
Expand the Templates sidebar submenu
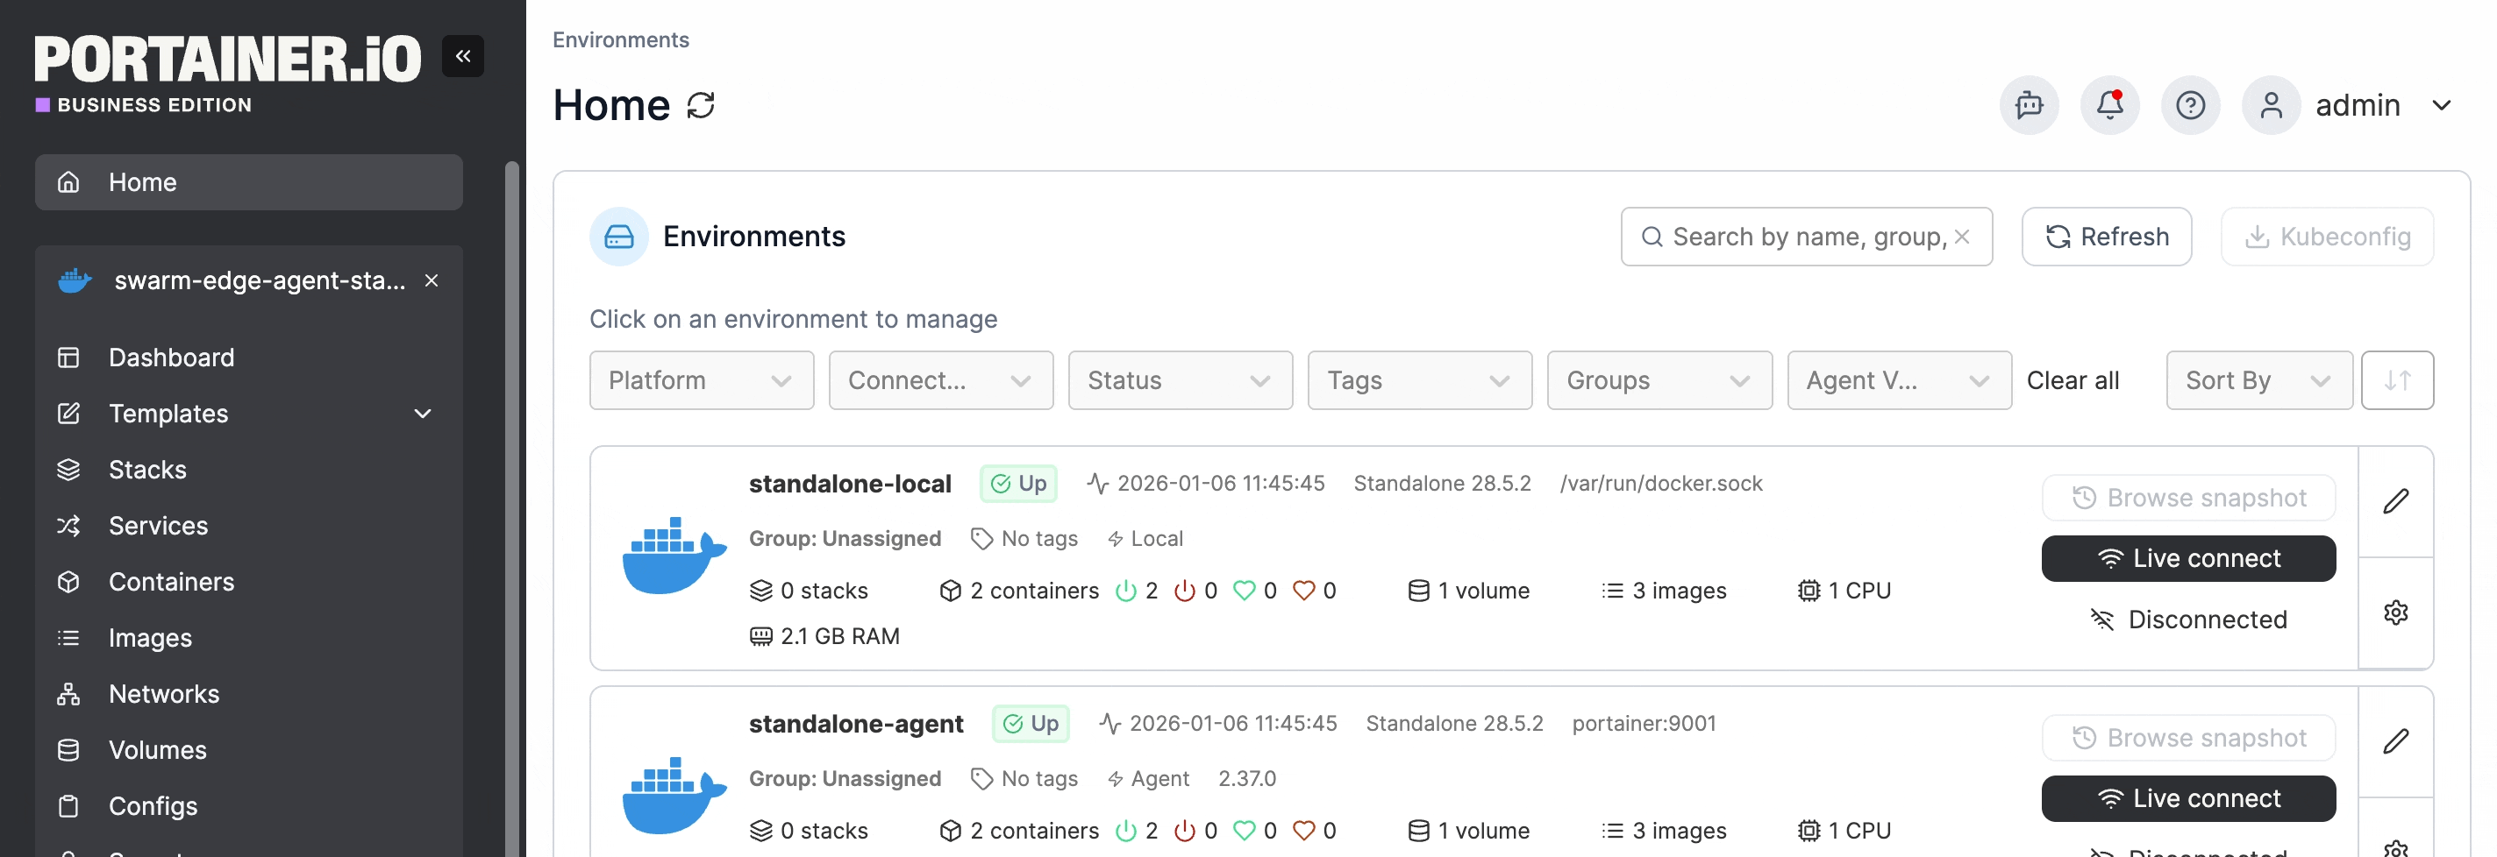(x=423, y=414)
